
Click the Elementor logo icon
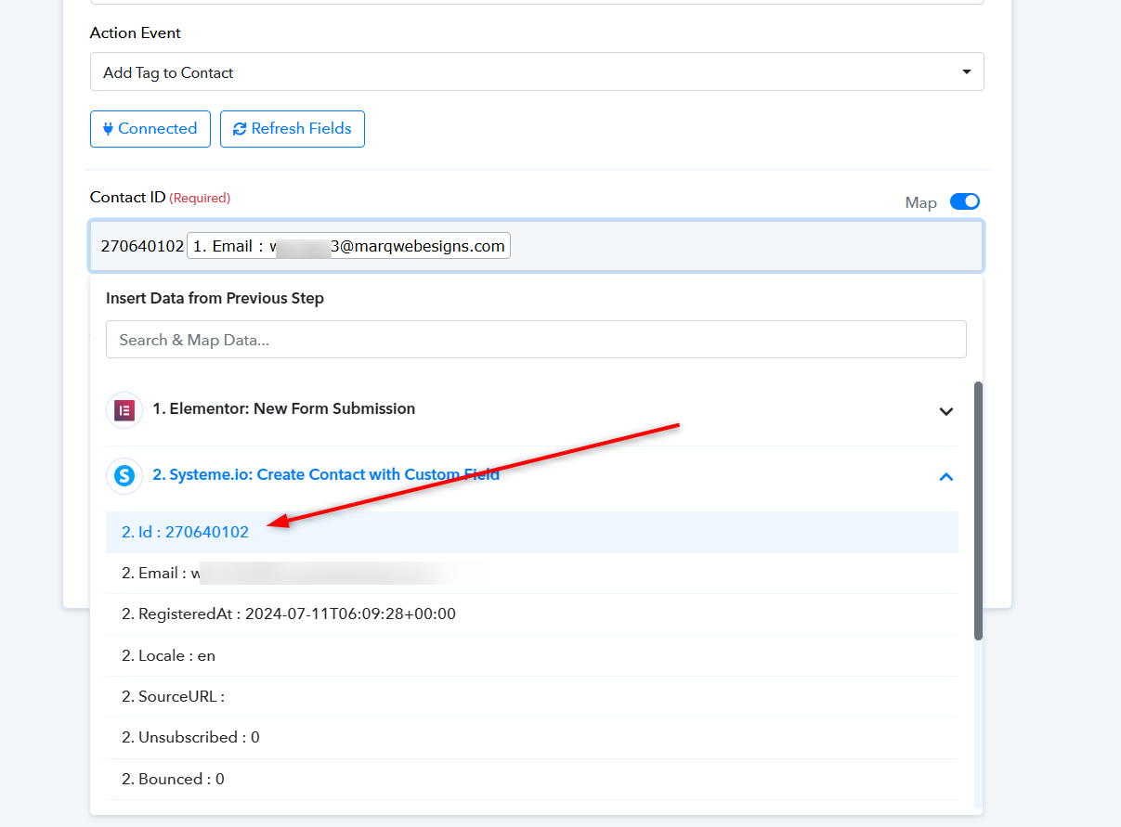[x=124, y=409]
